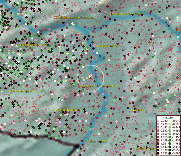Pick the light pink 0.040 legend swatch
This screenshot has height=156, width=181.
click(158, 121)
